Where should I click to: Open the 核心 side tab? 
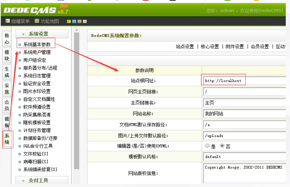click(7, 38)
